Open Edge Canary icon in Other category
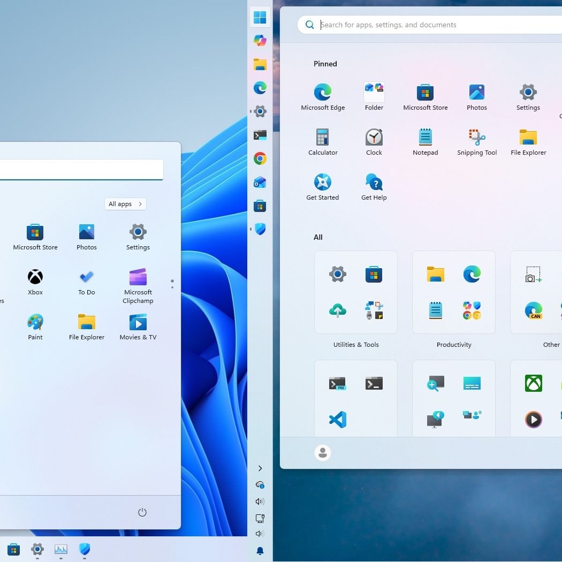 tap(533, 310)
